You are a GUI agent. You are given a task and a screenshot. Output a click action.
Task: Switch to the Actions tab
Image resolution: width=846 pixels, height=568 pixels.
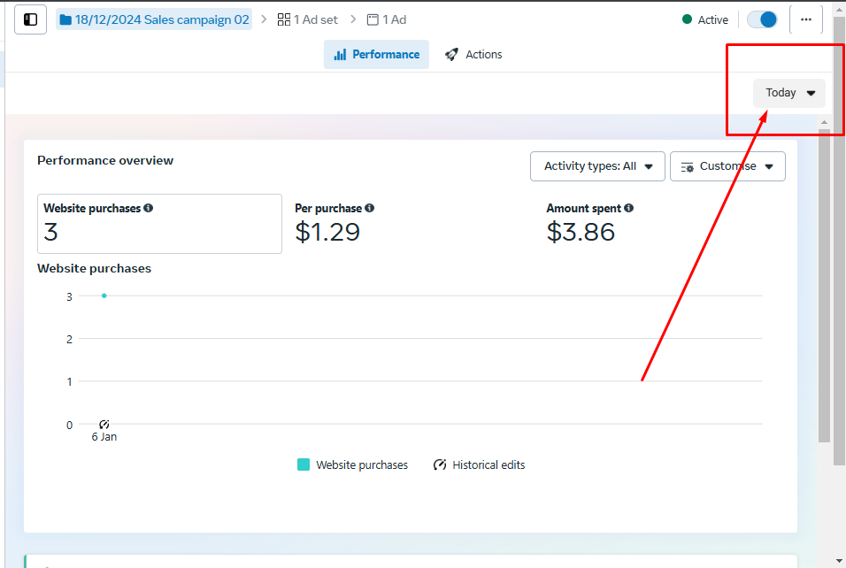[473, 55]
